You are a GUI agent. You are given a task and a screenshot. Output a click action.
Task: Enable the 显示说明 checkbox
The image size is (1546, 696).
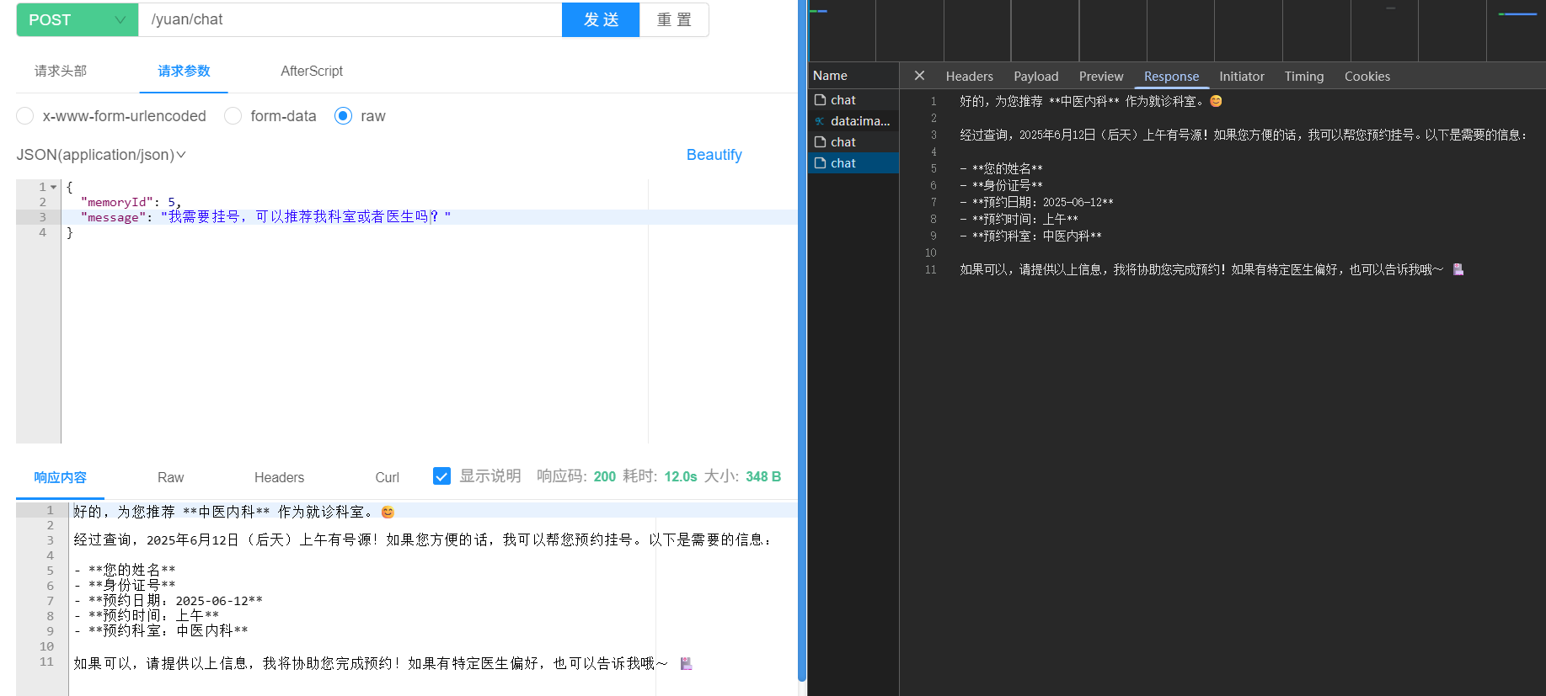441,476
